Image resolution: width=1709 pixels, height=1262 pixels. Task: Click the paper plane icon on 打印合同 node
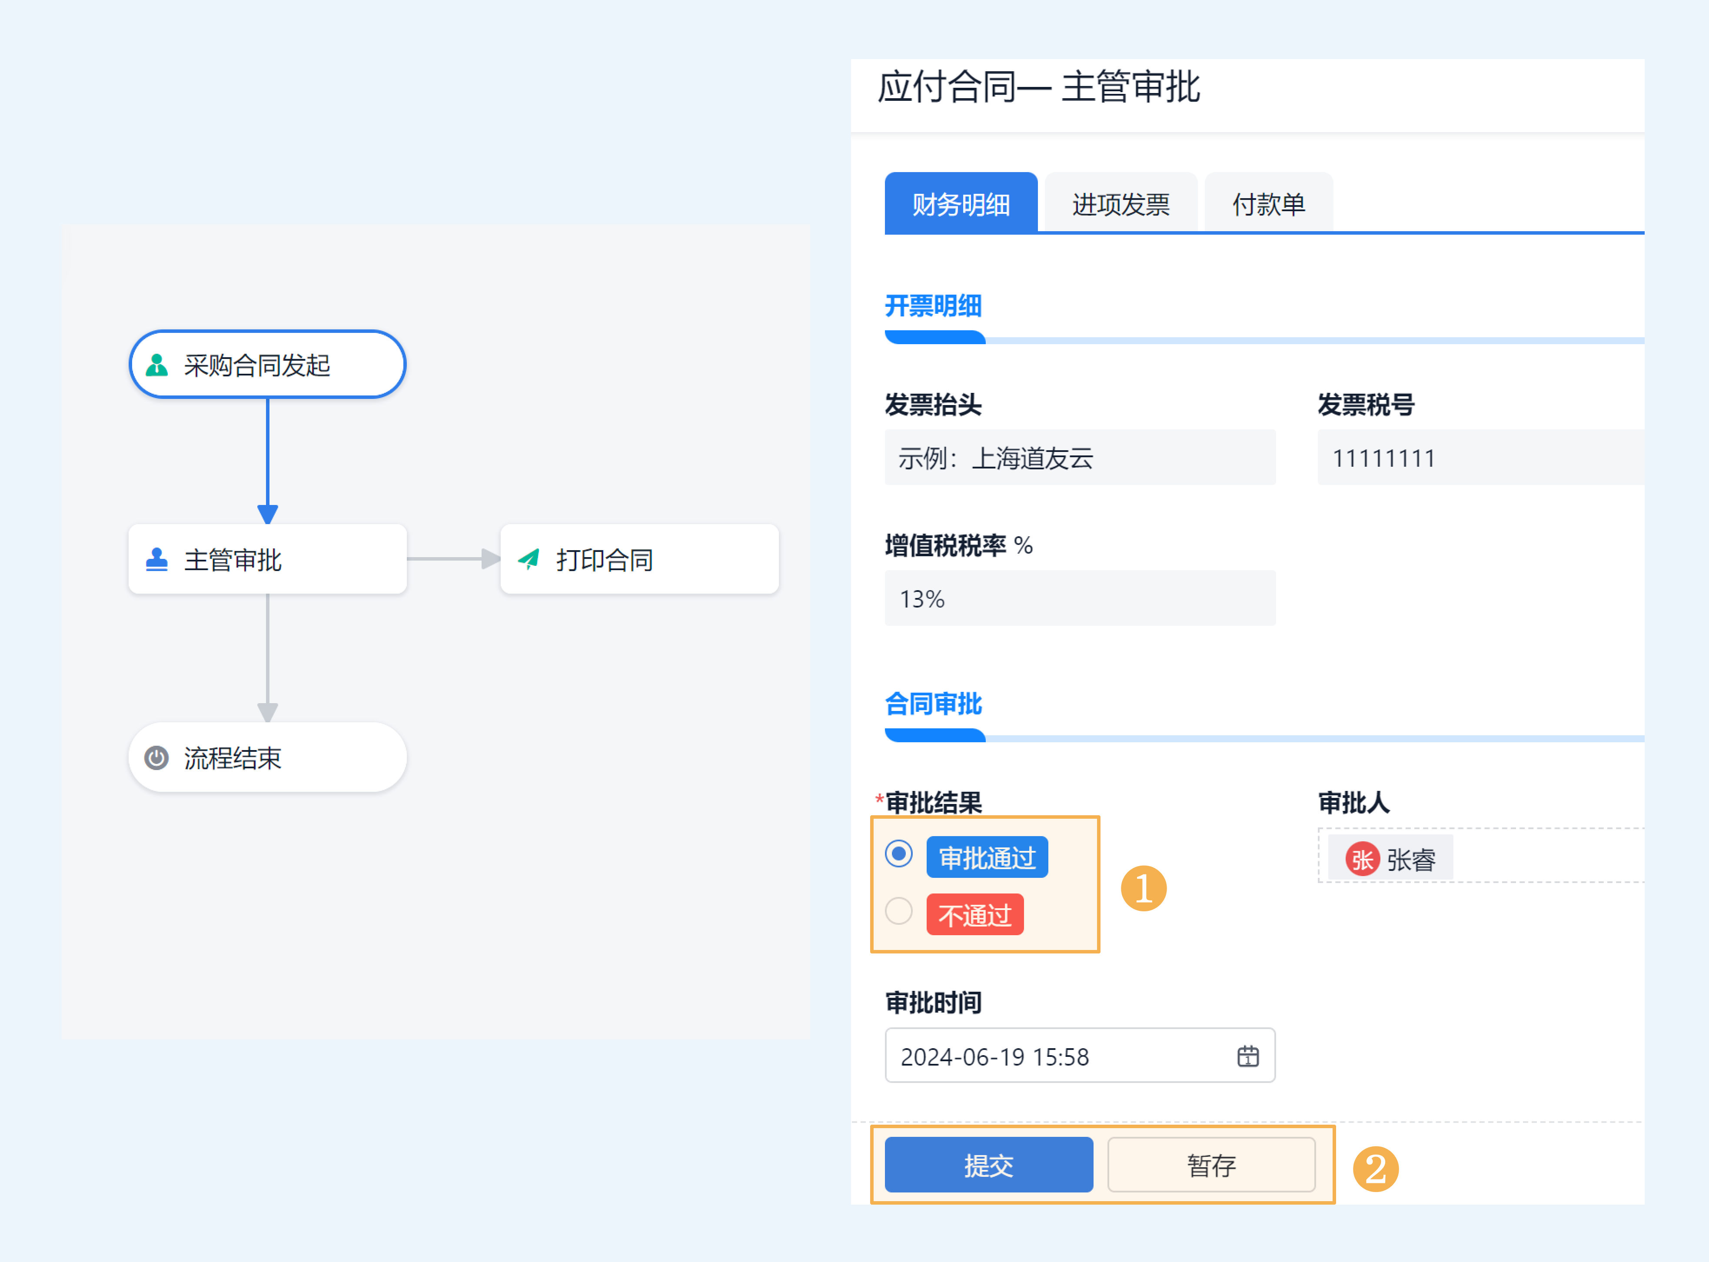tap(529, 560)
